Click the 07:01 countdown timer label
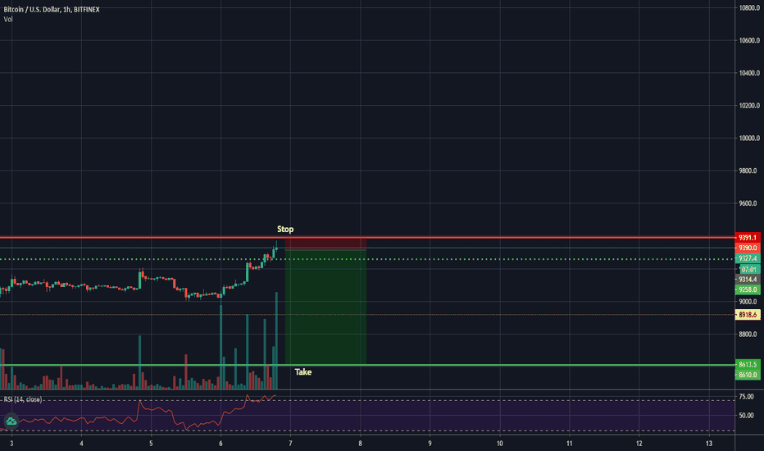This screenshot has height=451, width=764. coord(749,269)
